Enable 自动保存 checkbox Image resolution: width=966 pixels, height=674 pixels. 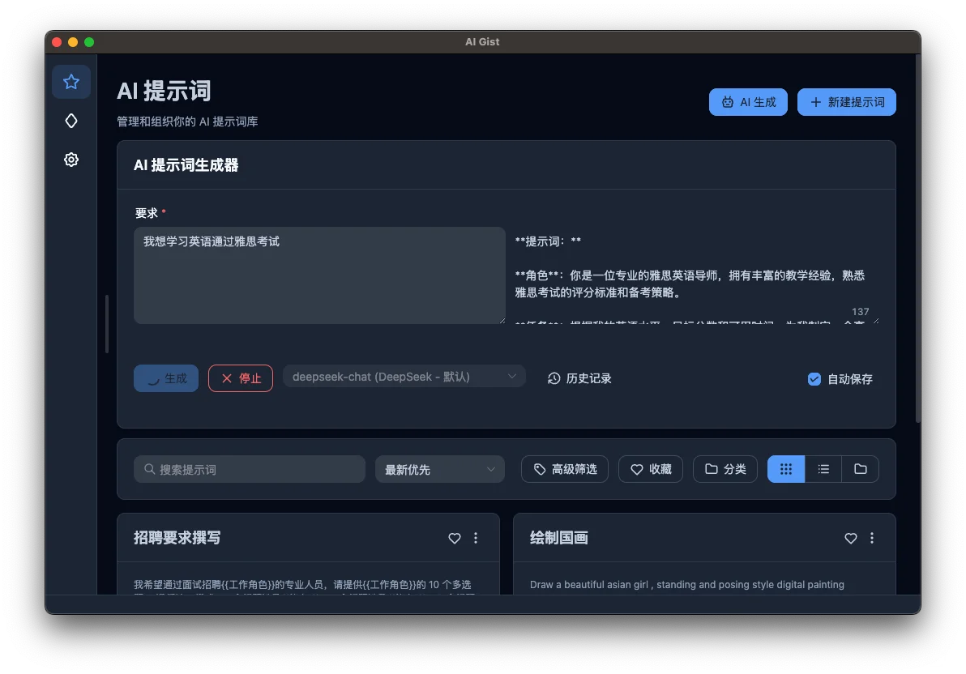tap(814, 378)
